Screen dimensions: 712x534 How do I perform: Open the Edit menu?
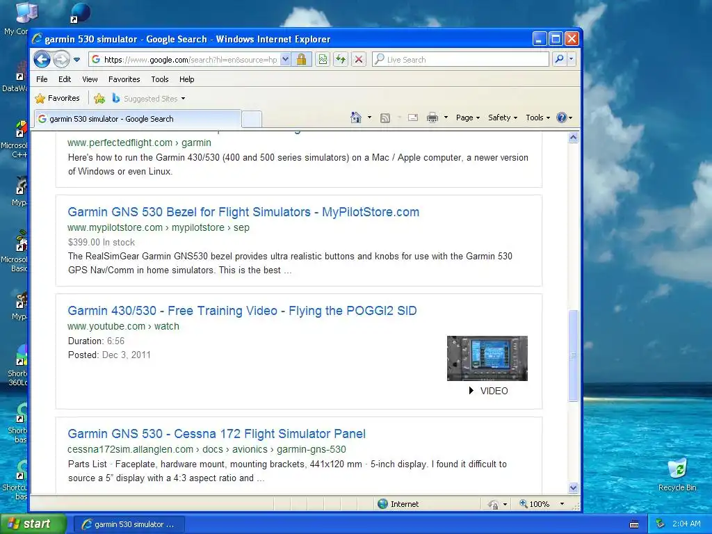click(x=65, y=79)
